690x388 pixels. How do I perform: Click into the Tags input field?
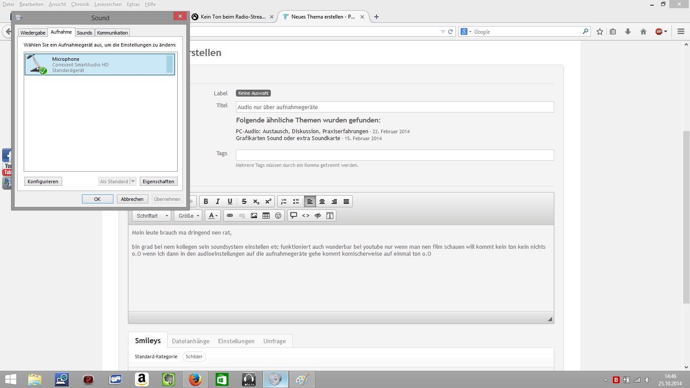[x=395, y=155]
